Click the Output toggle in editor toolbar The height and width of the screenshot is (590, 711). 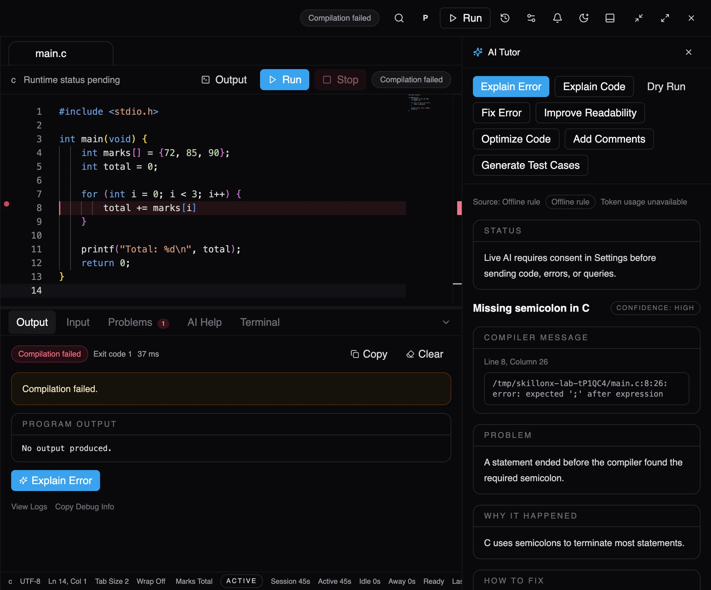point(224,80)
